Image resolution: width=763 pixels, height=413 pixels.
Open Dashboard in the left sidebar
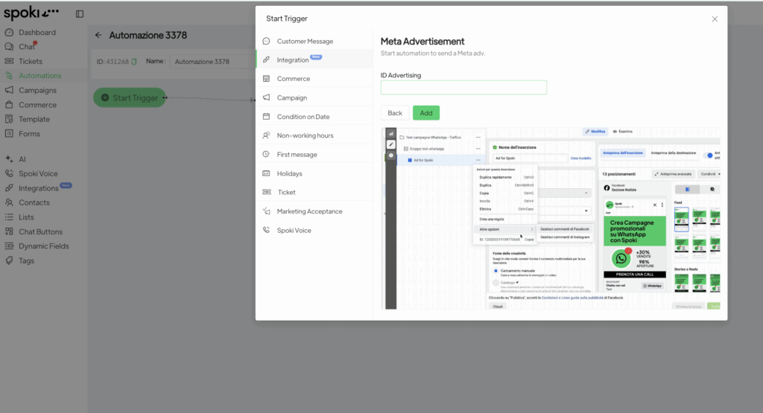coord(37,33)
